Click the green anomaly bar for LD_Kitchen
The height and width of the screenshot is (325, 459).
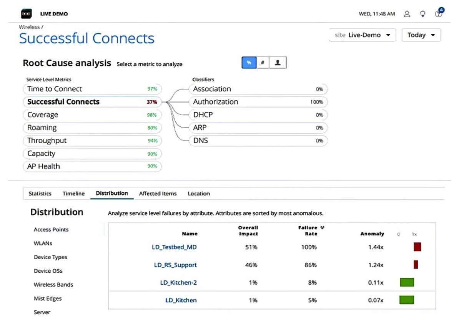(406, 300)
